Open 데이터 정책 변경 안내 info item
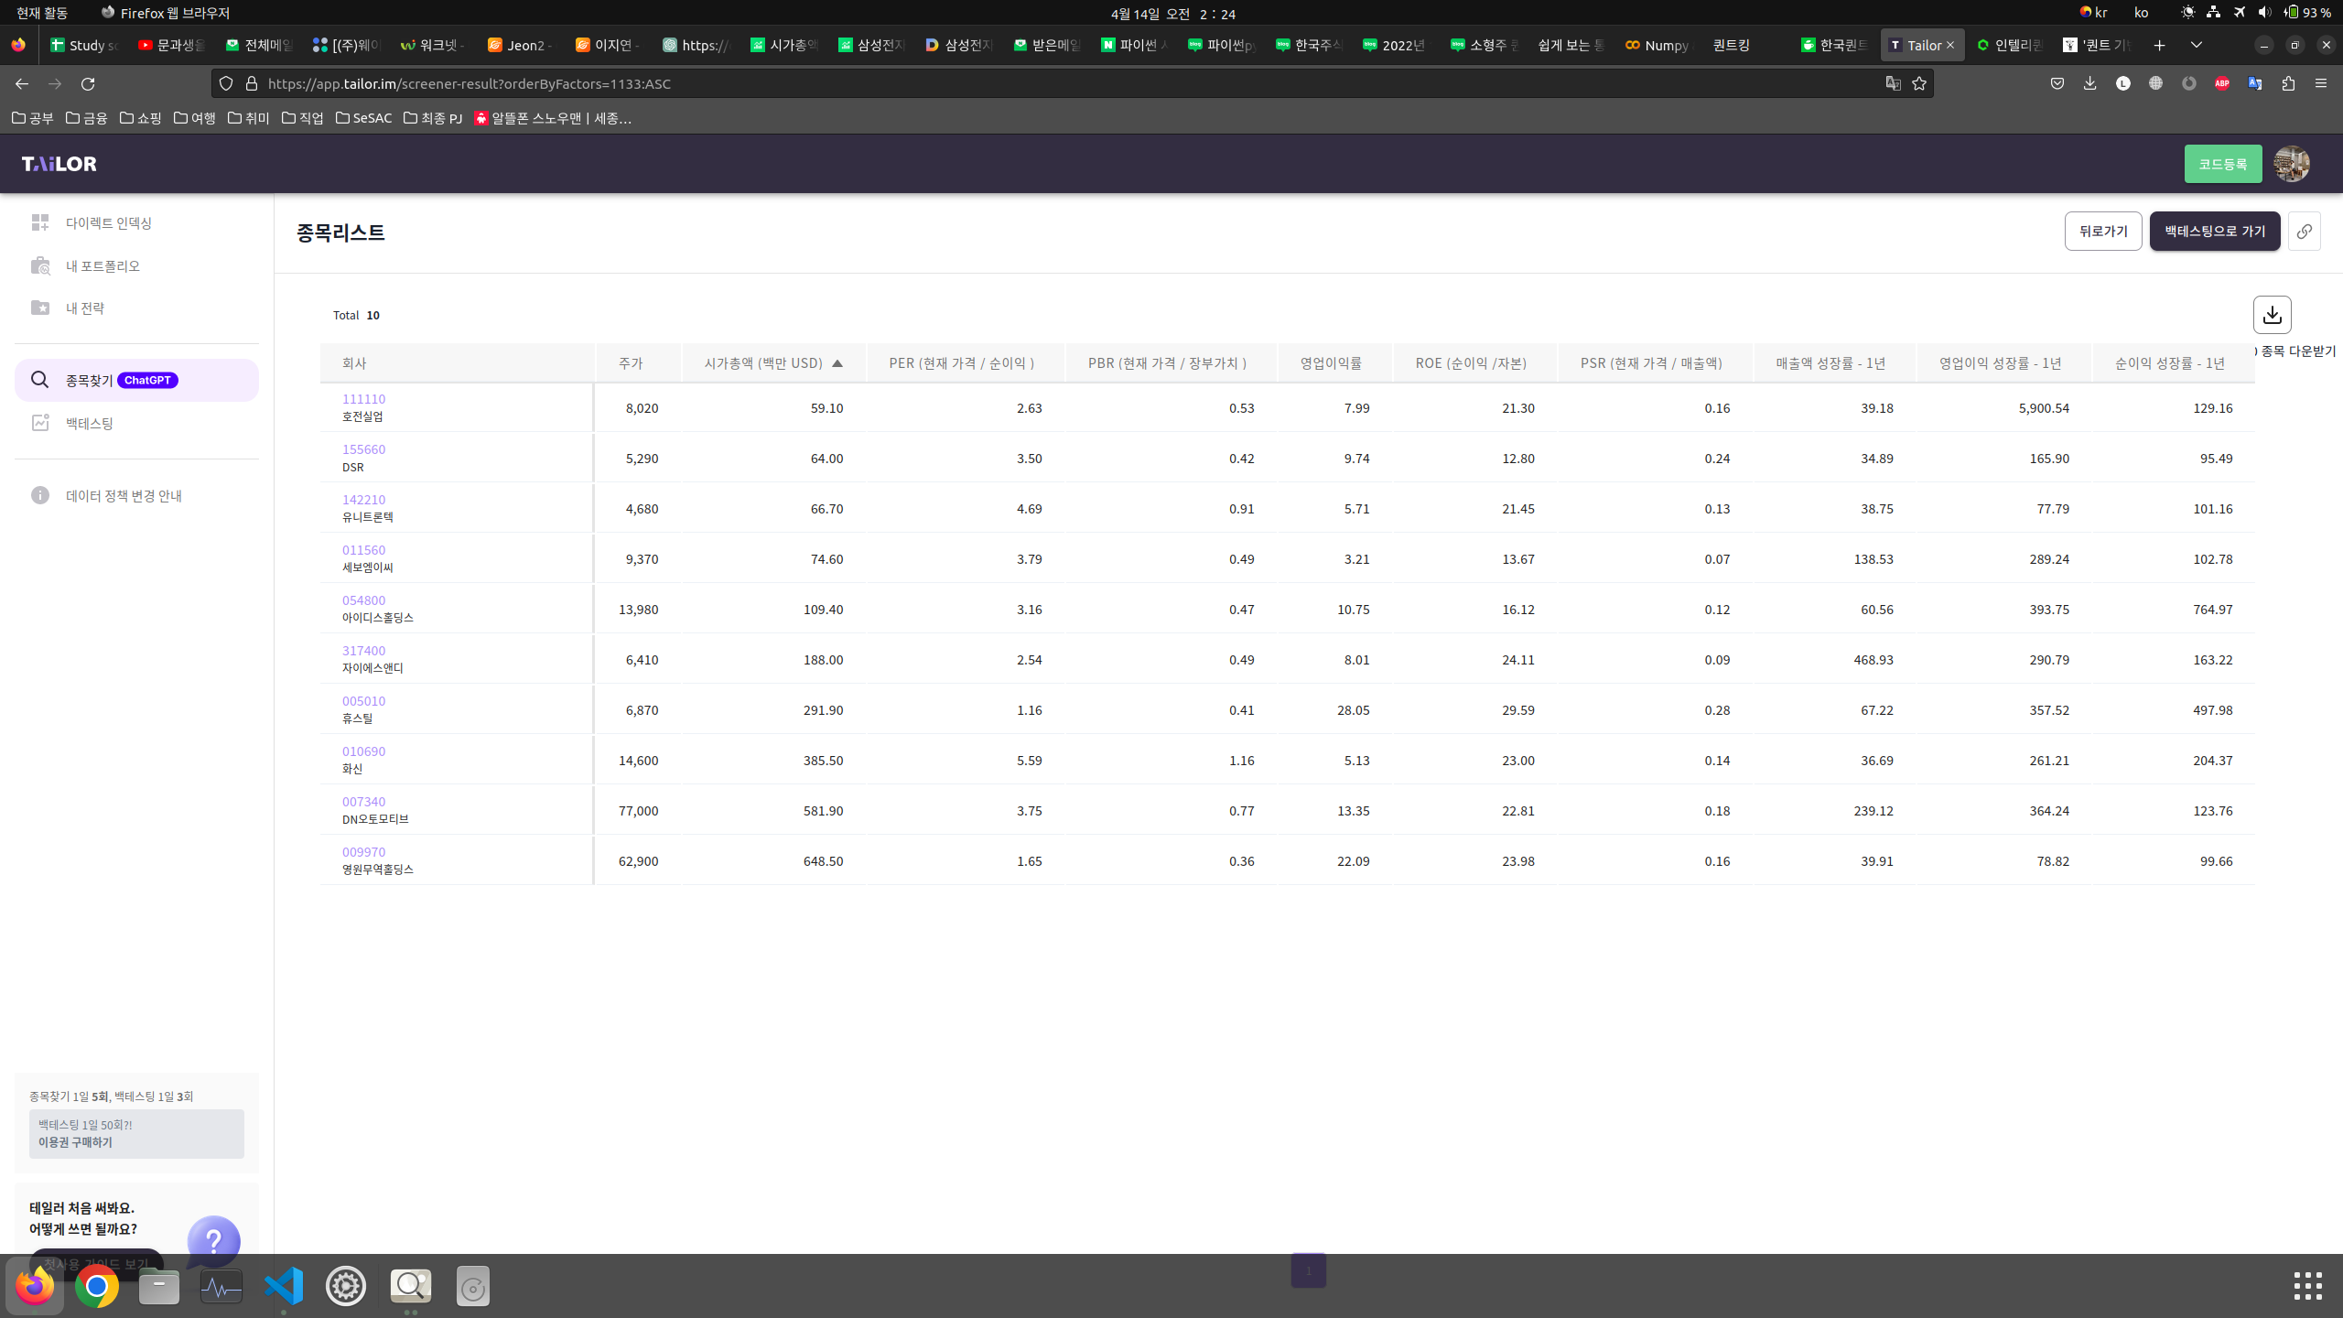 [124, 495]
